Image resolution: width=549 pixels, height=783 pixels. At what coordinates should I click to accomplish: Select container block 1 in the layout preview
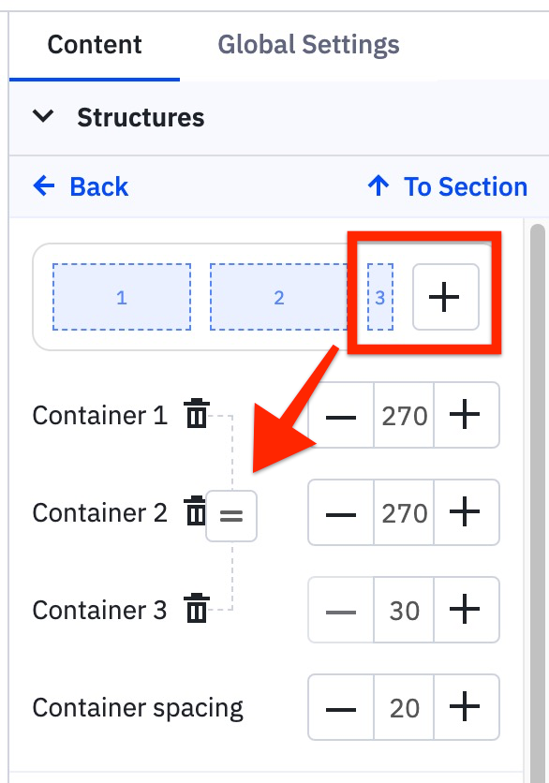point(122,297)
